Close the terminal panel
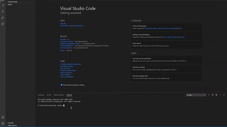 pos(224,95)
